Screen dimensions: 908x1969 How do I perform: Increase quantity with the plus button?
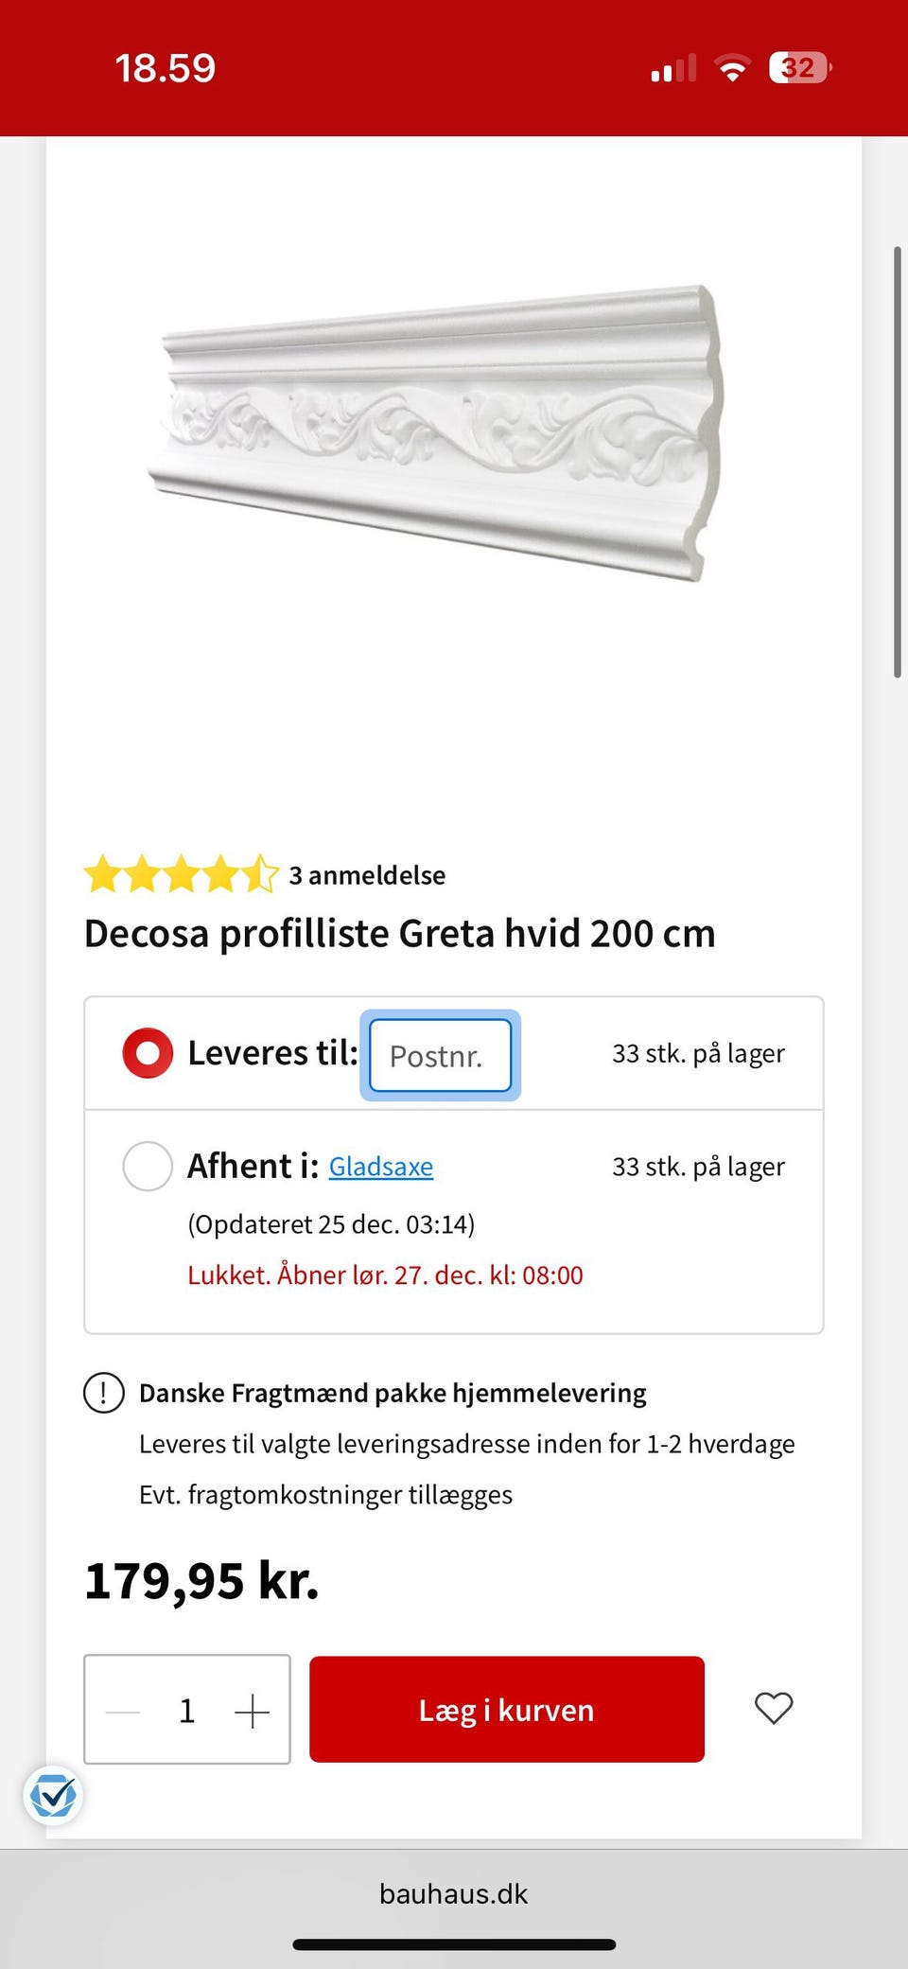point(252,1711)
